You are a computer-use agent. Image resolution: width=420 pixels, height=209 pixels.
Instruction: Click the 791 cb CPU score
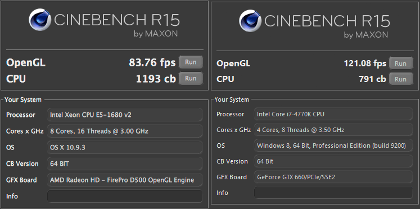click(372, 79)
